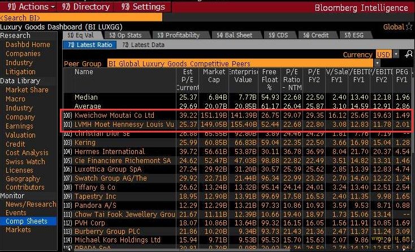Select the 107) Swatch Group AG/The row
Image resolution: width=415 pixels, height=252 pixels.
tap(237, 178)
